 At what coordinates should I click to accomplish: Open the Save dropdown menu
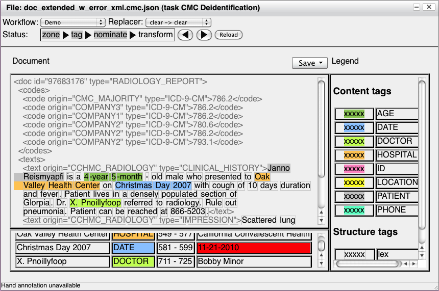click(310, 63)
